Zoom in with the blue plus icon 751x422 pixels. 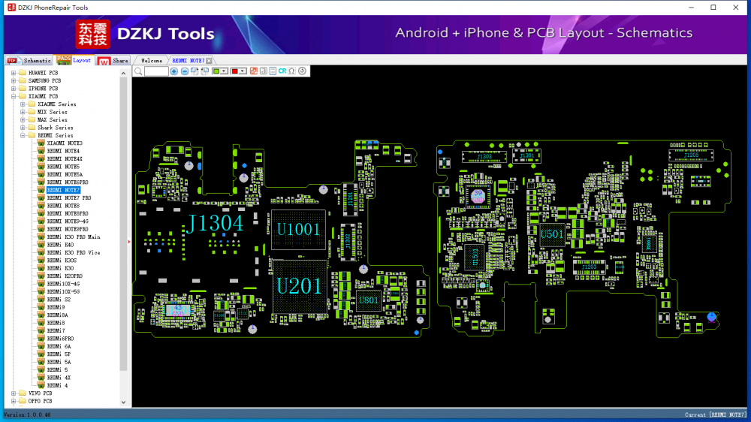click(174, 71)
